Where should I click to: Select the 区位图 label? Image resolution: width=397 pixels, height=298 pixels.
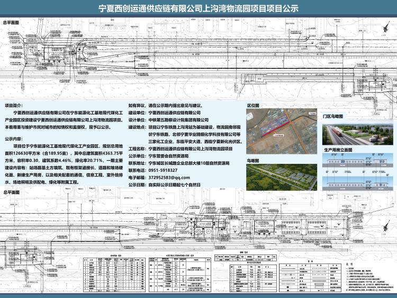click(253, 105)
